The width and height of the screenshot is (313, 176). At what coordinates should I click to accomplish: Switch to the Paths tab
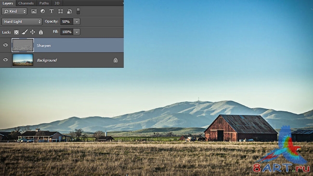click(44, 3)
